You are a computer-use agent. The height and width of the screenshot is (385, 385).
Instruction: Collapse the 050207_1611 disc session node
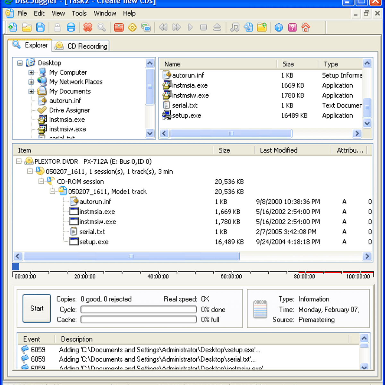click(30, 171)
